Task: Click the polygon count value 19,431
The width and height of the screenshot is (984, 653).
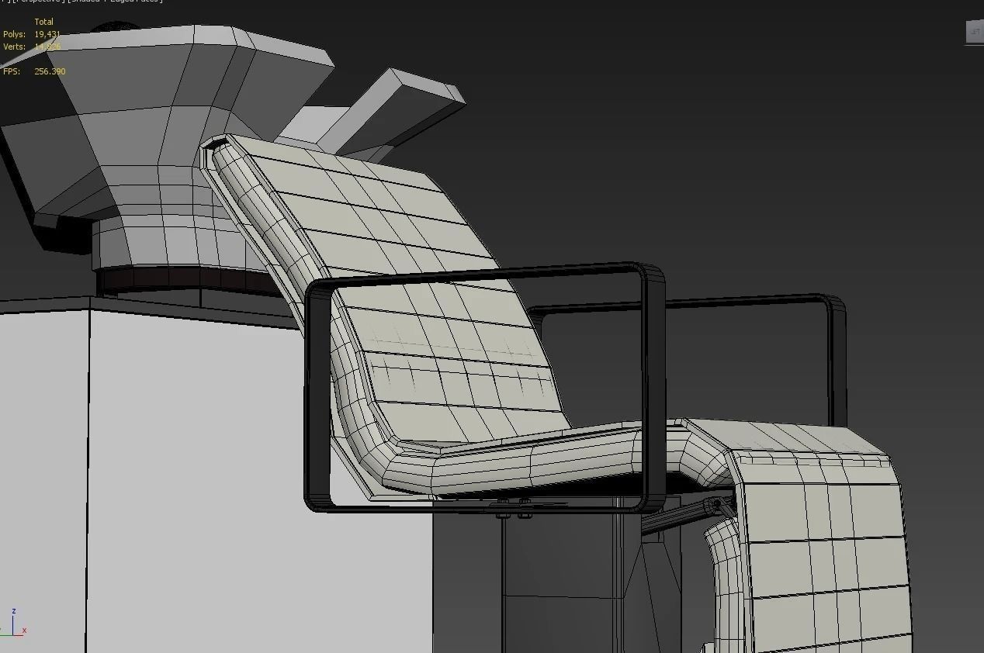Action: coord(47,34)
